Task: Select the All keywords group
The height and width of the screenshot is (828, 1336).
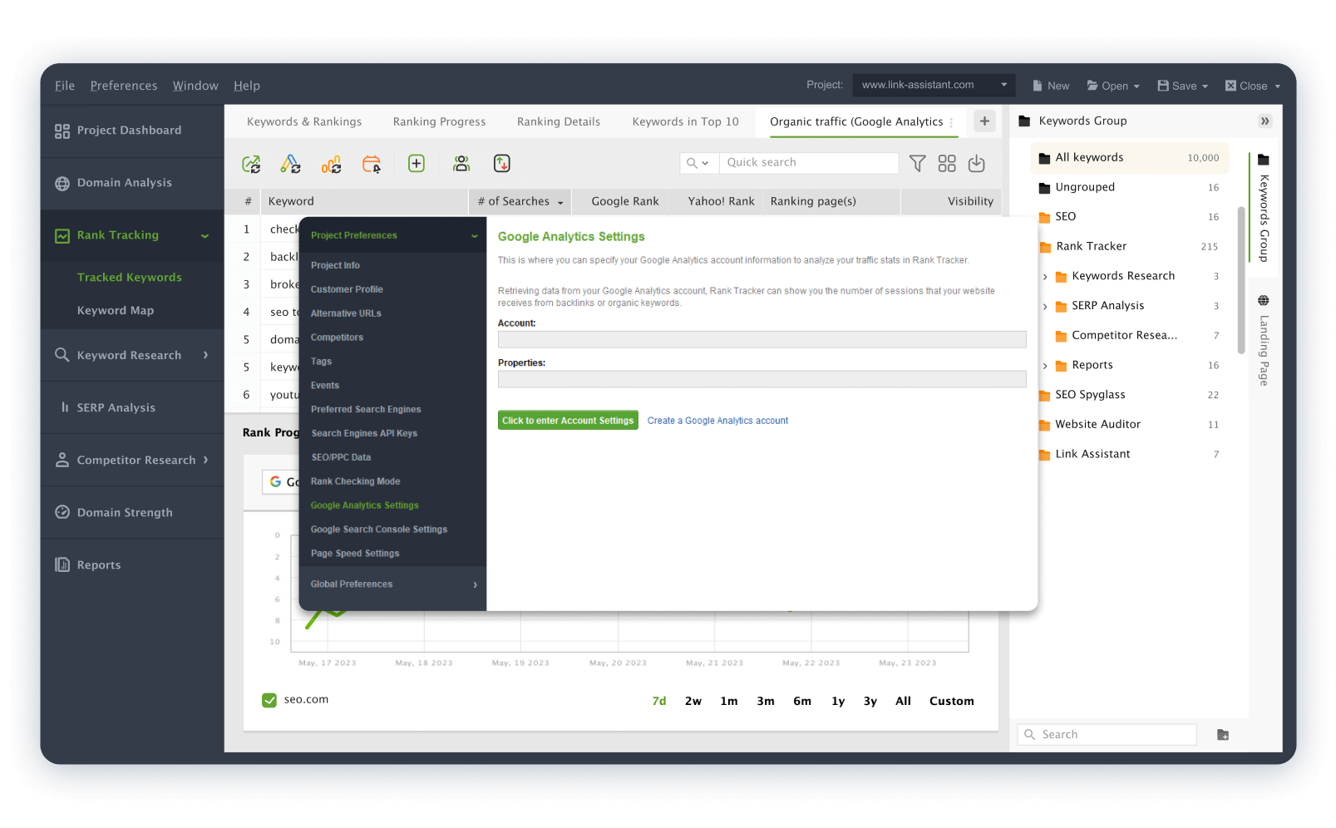Action: pos(1130,158)
